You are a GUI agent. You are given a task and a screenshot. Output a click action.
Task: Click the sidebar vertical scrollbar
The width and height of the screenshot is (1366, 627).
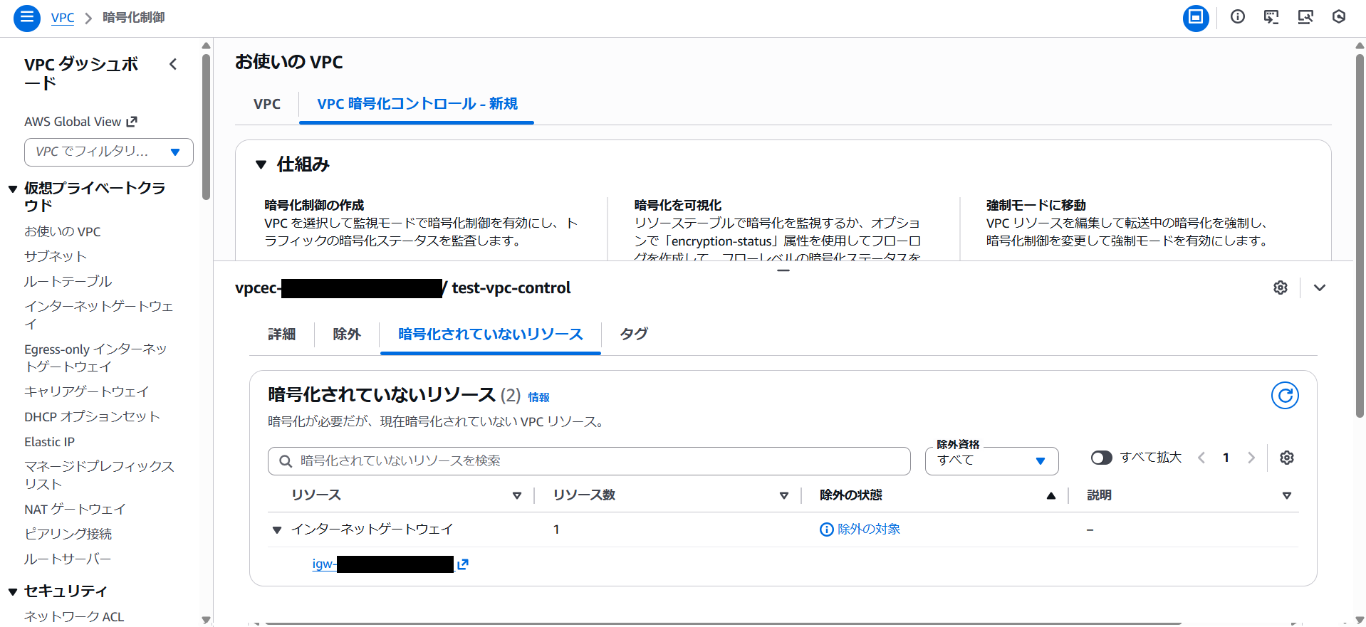click(x=206, y=127)
